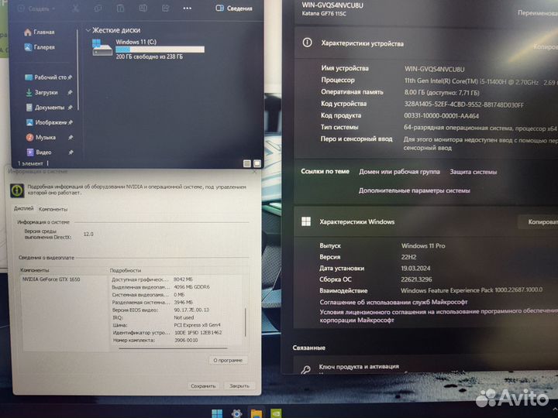Viewport: 558px width, 418px height.
Task: Click the pin icon next to Документы
Action: [70, 108]
